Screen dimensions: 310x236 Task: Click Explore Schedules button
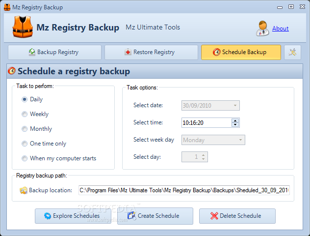click(73, 216)
